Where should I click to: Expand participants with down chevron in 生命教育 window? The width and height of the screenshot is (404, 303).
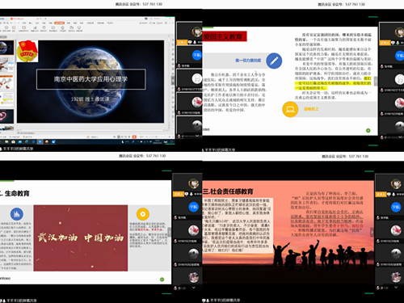pyautogui.click(x=193, y=288)
